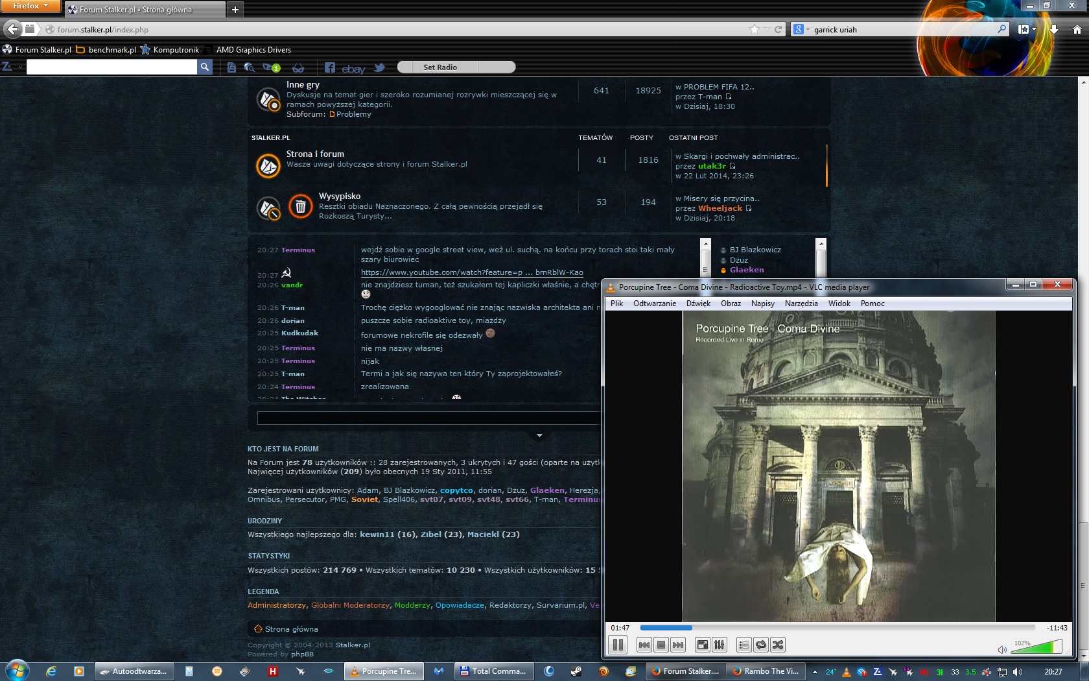Viewport: 1089px width, 681px height.
Task: Click the toolbar search input field
Action: tap(111, 67)
